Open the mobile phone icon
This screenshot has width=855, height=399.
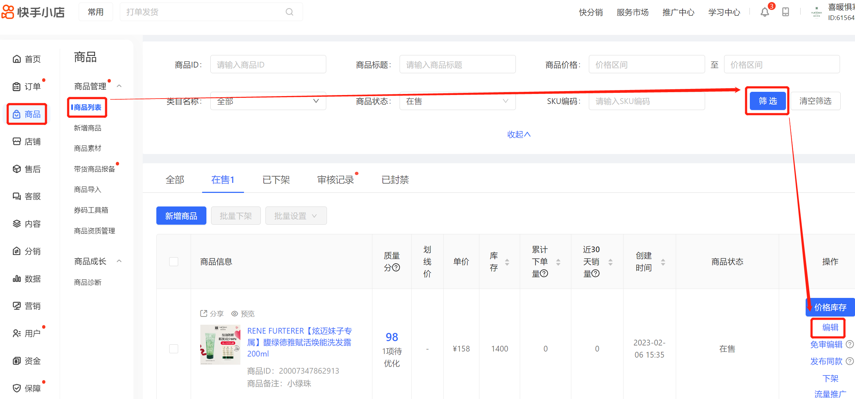click(x=786, y=12)
